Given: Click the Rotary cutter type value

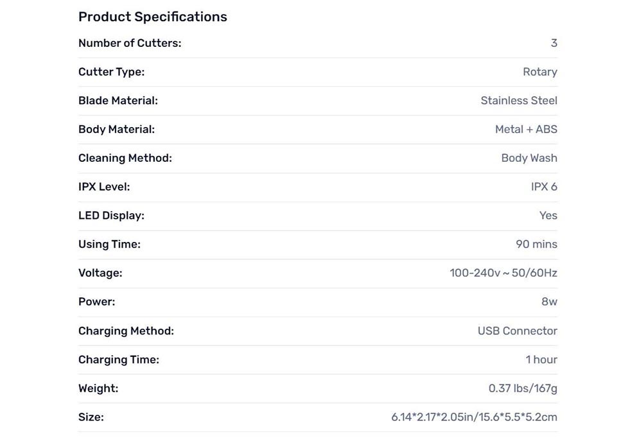Looking at the screenshot, I should tap(540, 72).
